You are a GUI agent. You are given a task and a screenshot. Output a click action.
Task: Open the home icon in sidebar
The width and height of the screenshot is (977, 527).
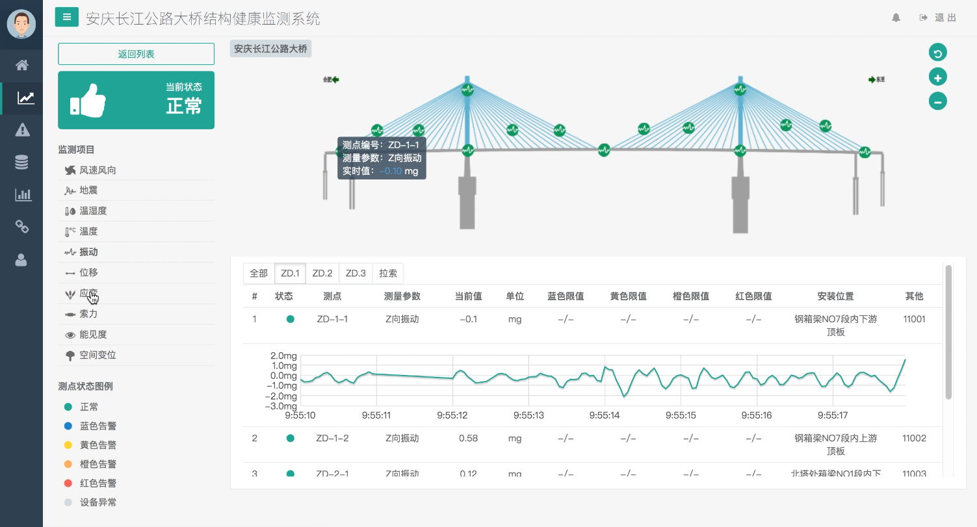pos(22,65)
